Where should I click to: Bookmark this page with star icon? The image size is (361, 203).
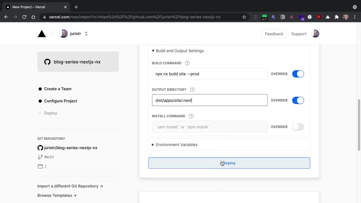click(244, 17)
